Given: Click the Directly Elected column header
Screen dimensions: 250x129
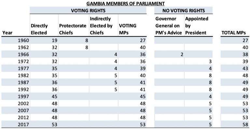Looking at the screenshot, I should (39, 29).
